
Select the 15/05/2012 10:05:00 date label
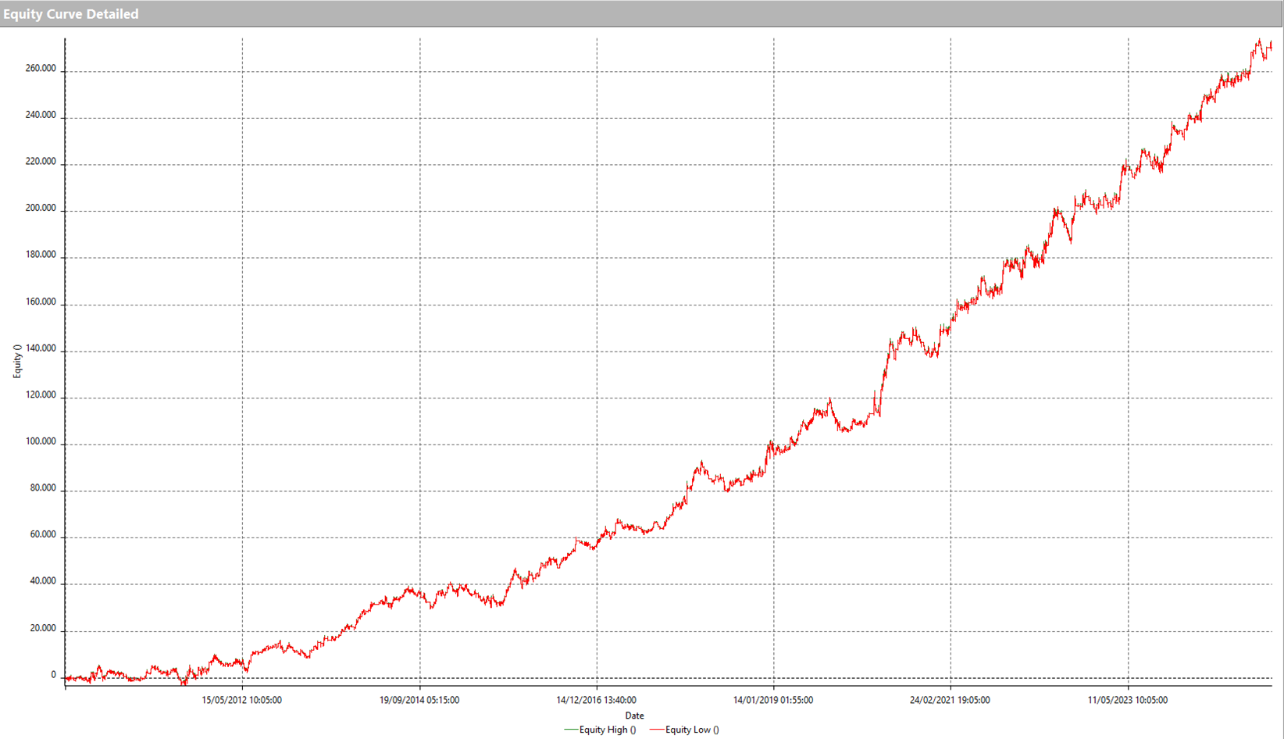[241, 700]
